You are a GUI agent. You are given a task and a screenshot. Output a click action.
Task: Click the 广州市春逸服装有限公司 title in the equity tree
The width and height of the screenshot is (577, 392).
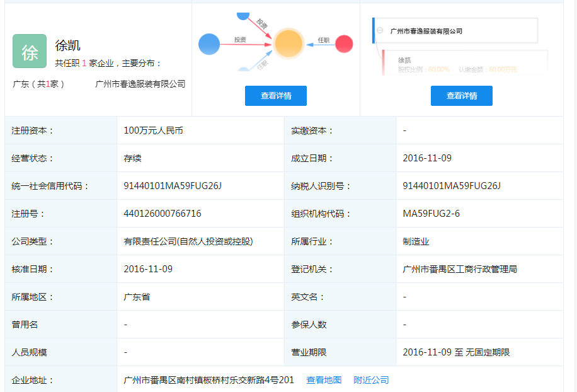coord(426,32)
